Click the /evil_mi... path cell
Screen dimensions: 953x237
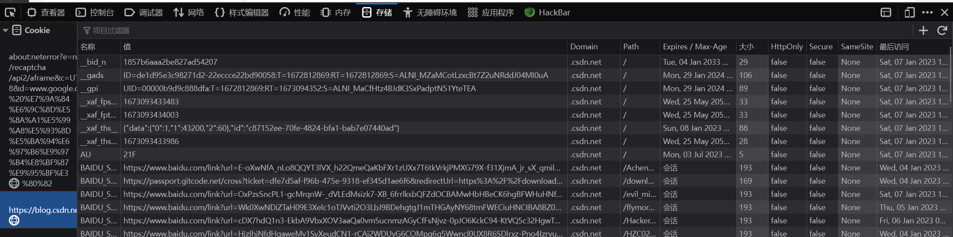pyautogui.click(x=640, y=194)
